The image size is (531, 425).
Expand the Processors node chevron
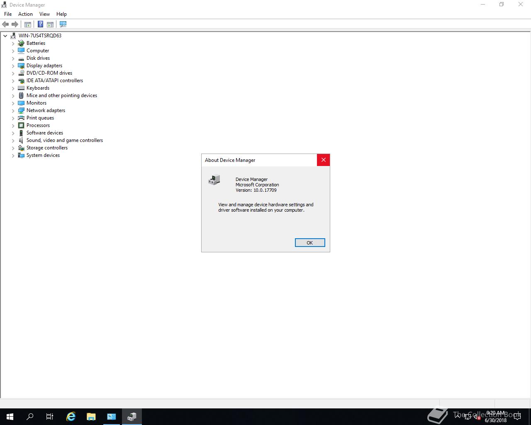coord(13,126)
